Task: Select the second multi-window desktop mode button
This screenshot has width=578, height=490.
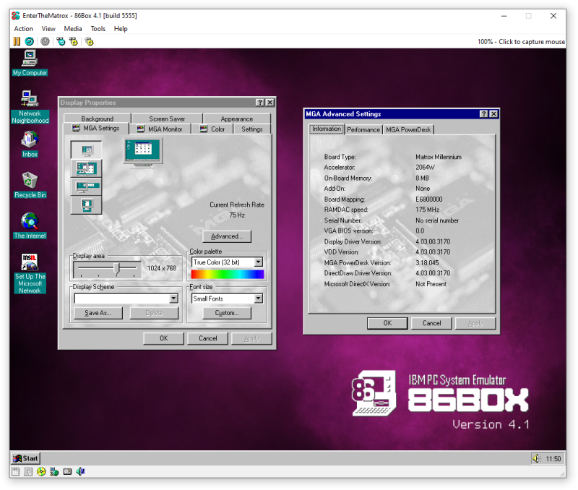Action: [86, 168]
